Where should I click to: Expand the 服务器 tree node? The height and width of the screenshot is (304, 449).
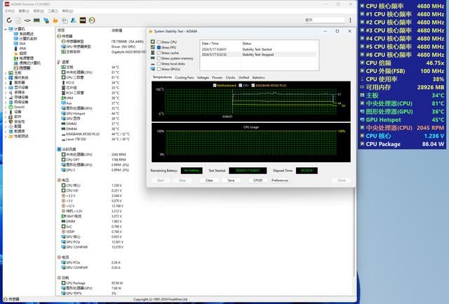tap(6, 83)
